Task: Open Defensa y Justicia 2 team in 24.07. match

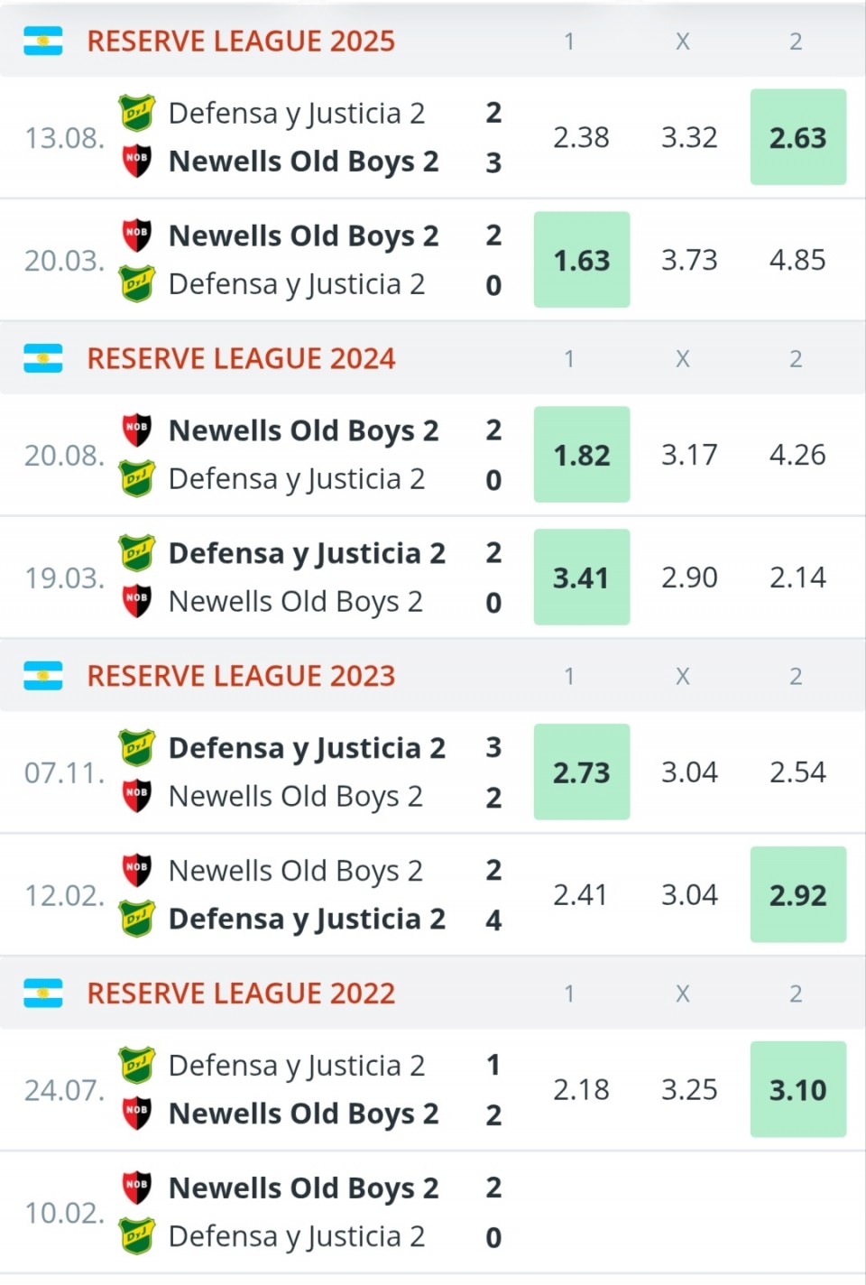Action: pyautogui.click(x=296, y=1066)
